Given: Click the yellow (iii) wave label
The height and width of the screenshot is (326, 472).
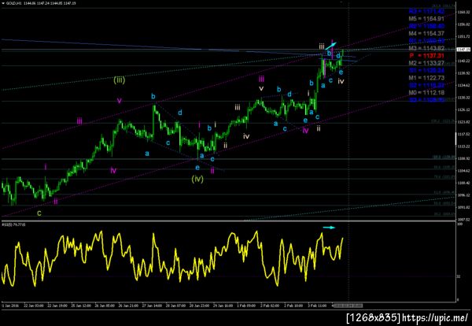Looking at the screenshot, I should (x=120, y=80).
